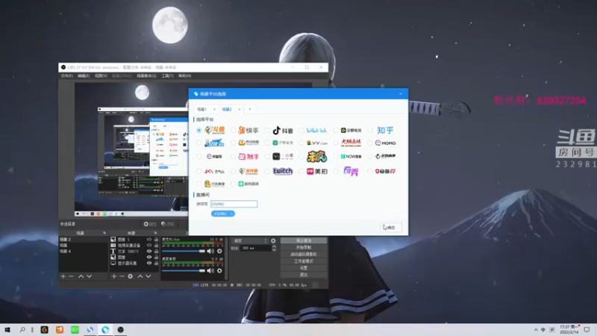Open the scene transition type dropdown
Image resolution: width=597 pixels, height=336 pixels.
tap(250, 240)
